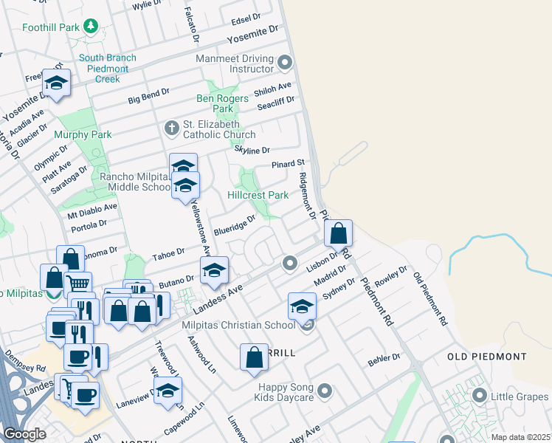Click the Old Piedmont Rd street label
Image resolution: width=552 pixels, height=443 pixels.
[x=430, y=298]
